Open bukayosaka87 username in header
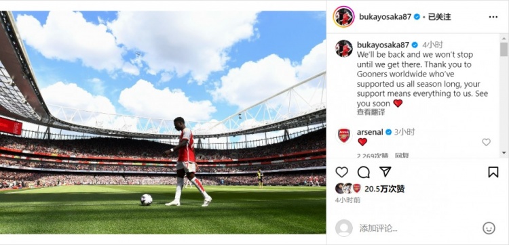The height and width of the screenshot is (245, 509). coord(385,17)
